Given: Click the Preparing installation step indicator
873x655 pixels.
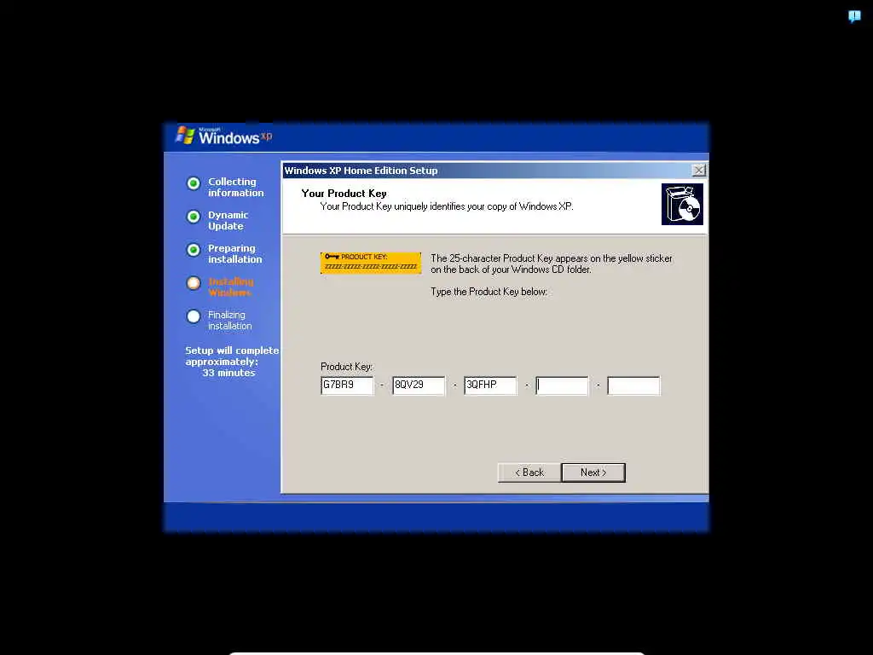Looking at the screenshot, I should [x=194, y=250].
